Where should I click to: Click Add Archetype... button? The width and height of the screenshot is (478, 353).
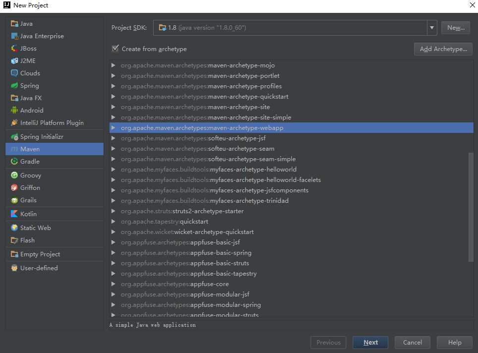tap(443, 49)
